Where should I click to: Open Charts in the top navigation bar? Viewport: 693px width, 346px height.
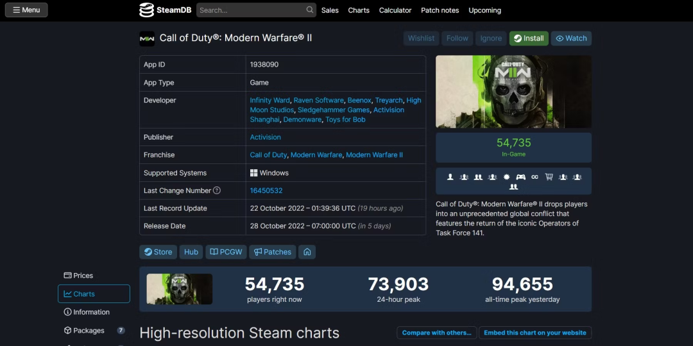pos(359,10)
